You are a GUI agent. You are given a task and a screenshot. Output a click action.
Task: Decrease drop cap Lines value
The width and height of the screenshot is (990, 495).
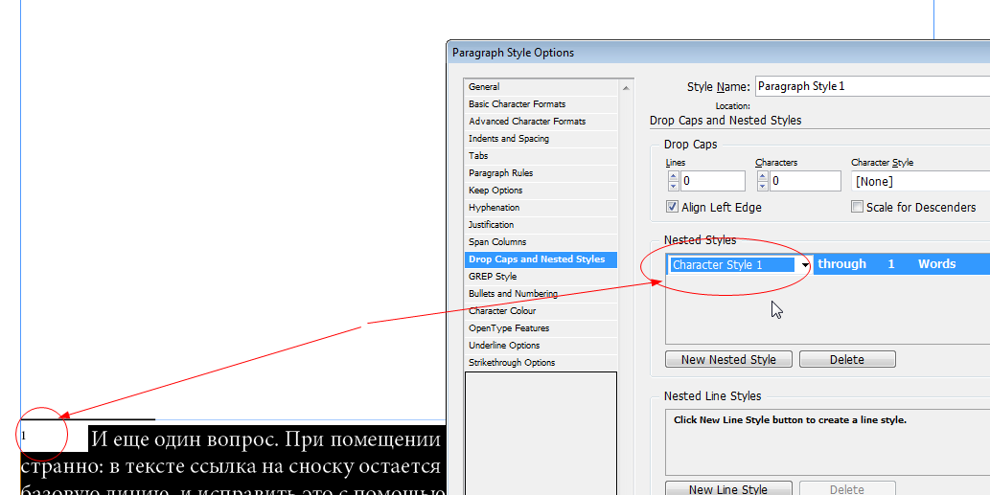click(x=673, y=186)
